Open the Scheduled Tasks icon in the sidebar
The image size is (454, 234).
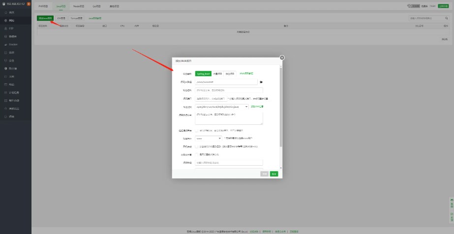click(6, 92)
